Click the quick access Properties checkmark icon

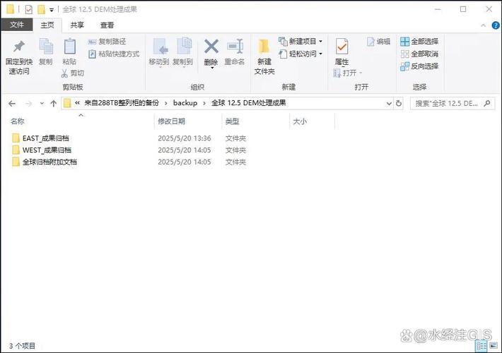29,9
